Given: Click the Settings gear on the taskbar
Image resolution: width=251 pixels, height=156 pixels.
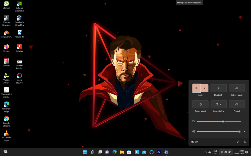Looking at the screenshot, I should [166, 152].
